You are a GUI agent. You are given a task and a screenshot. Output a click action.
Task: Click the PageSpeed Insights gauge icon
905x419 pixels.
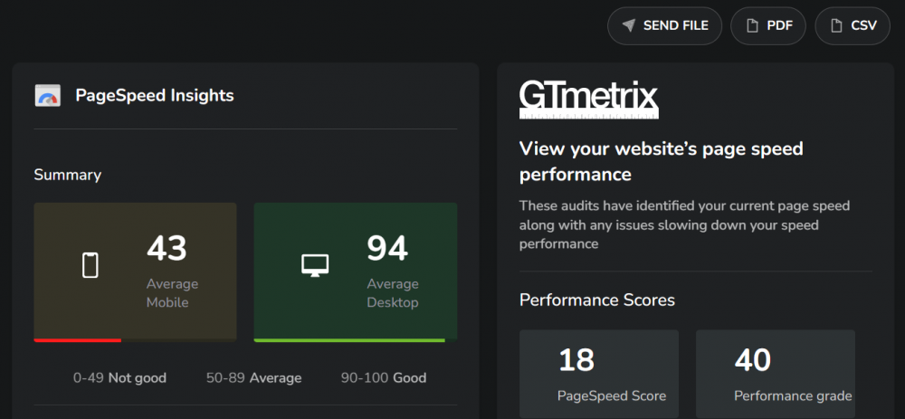[x=48, y=96]
